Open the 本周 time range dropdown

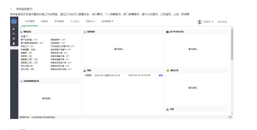[24, 36]
